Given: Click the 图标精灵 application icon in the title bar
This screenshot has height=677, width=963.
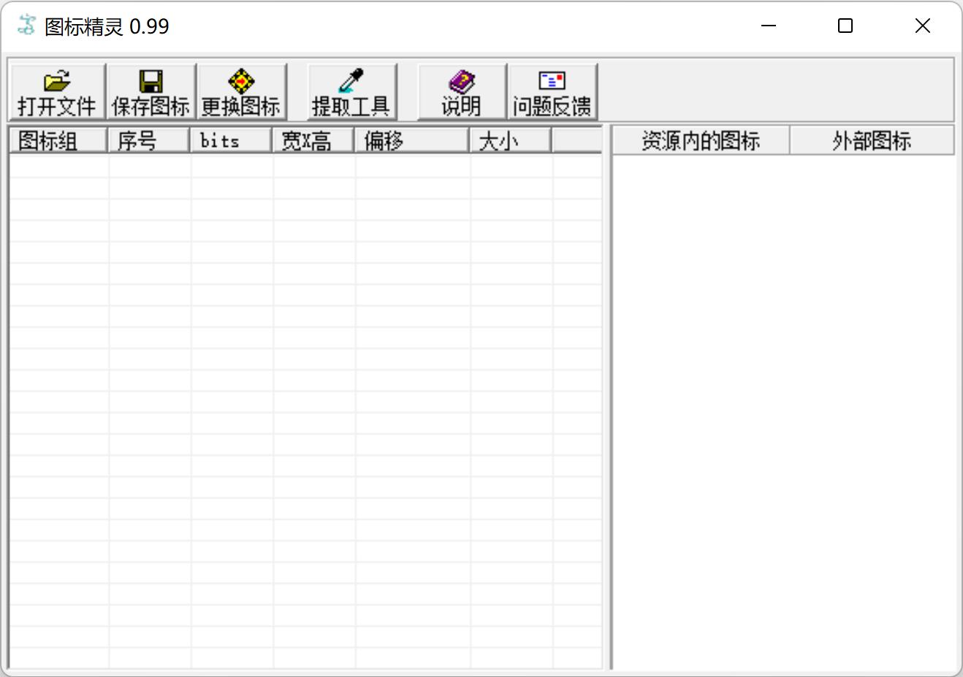Looking at the screenshot, I should pos(25,25).
